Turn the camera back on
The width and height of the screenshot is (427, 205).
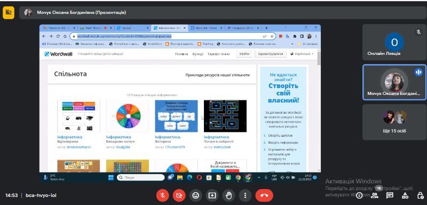[179, 195]
